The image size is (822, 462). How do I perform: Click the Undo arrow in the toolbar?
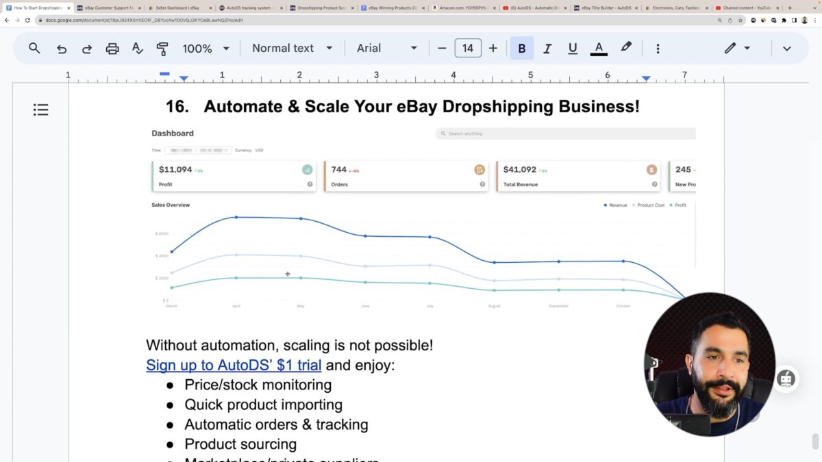click(x=62, y=49)
